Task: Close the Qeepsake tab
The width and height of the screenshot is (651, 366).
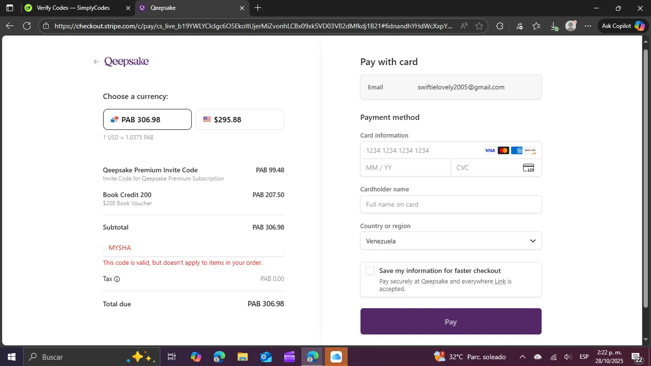Action: 242,8
